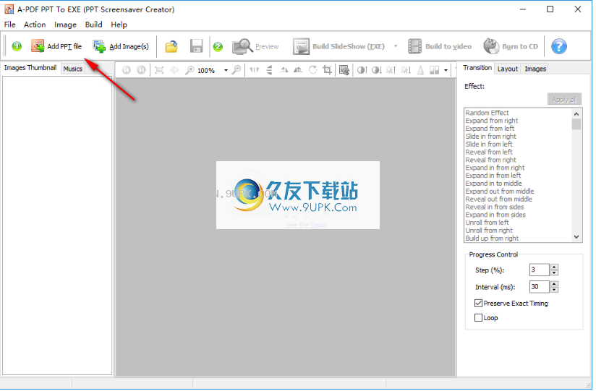Click the green step 1 circle icon
Viewport: 596px width, 391px height.
point(17,46)
